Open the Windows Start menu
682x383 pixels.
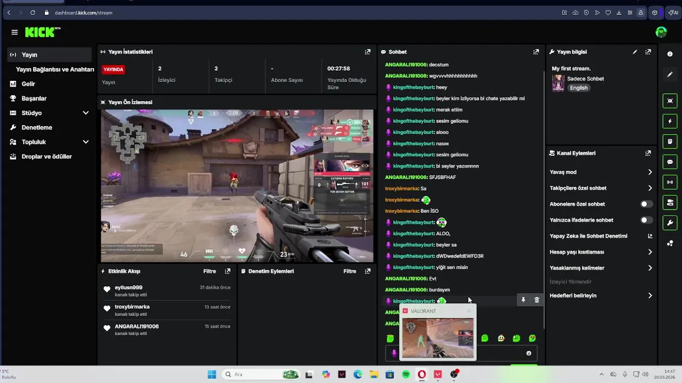click(212, 374)
